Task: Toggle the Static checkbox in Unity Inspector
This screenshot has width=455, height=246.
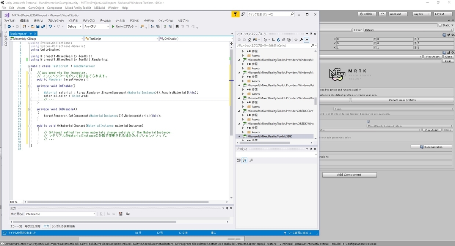Action: [x=440, y=25]
